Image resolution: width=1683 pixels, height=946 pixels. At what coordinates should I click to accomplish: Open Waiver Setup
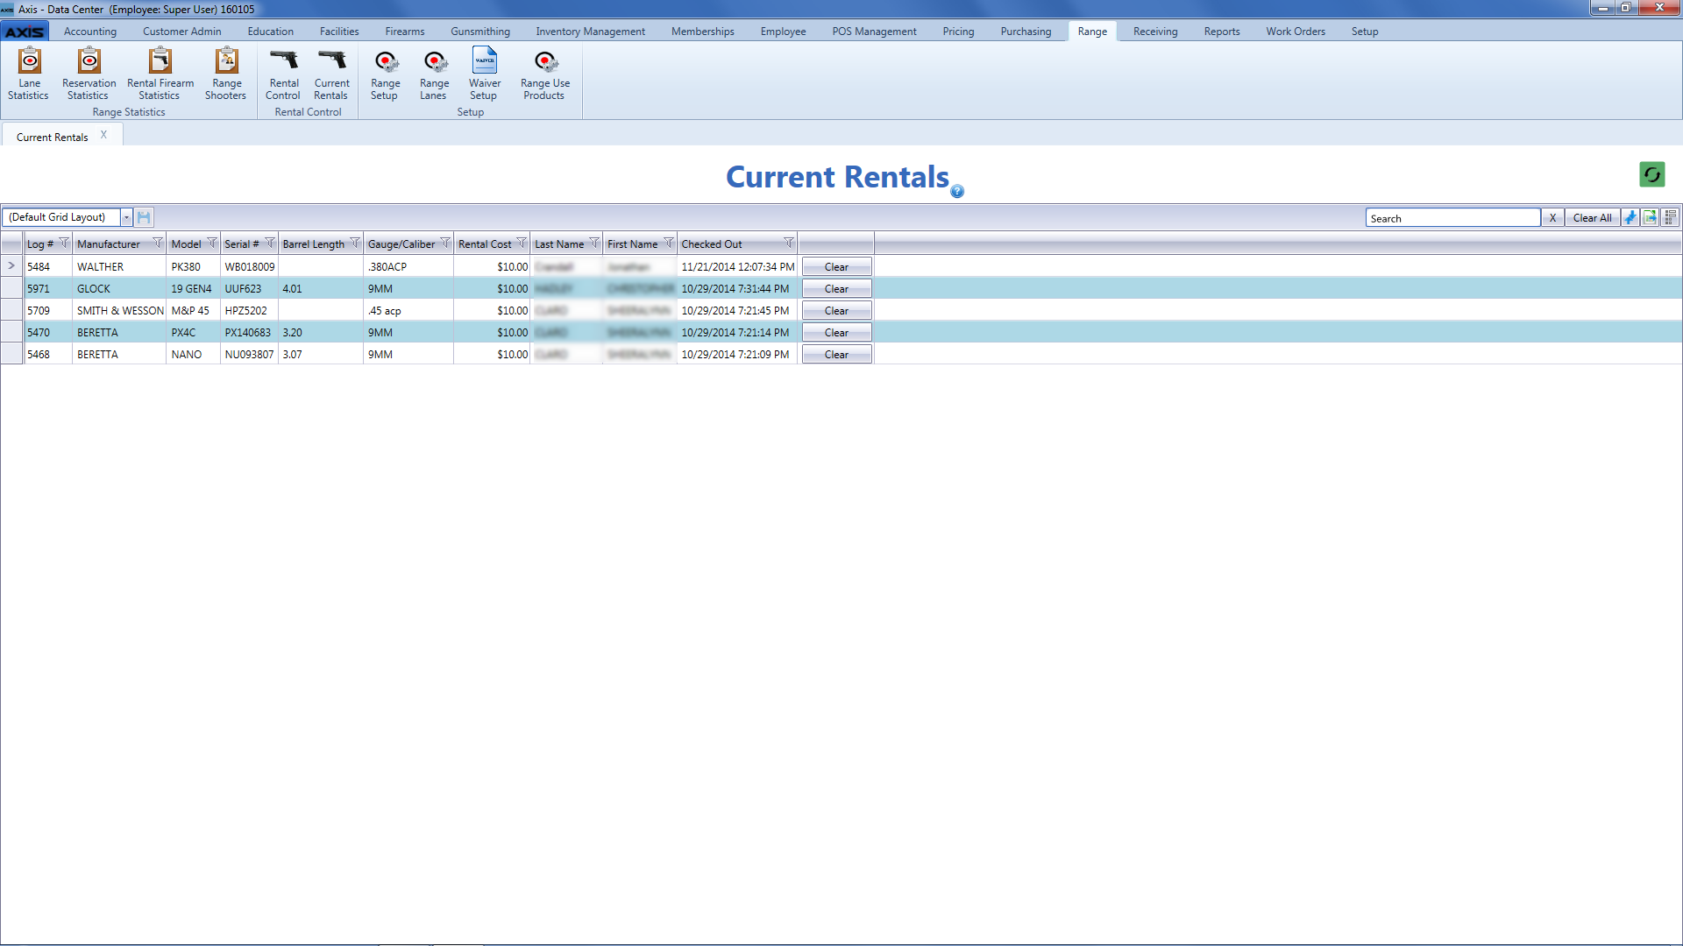coord(484,74)
